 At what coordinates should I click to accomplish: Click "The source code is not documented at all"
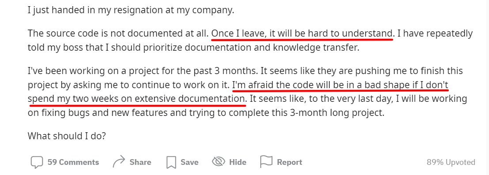118,33
